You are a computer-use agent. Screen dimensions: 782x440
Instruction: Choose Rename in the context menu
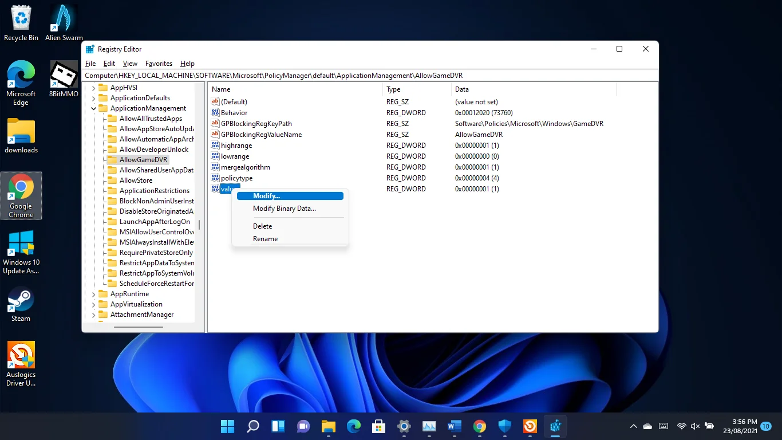point(290,239)
